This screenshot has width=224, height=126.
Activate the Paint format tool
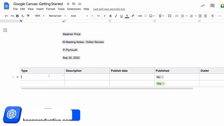[x=28, y=16]
